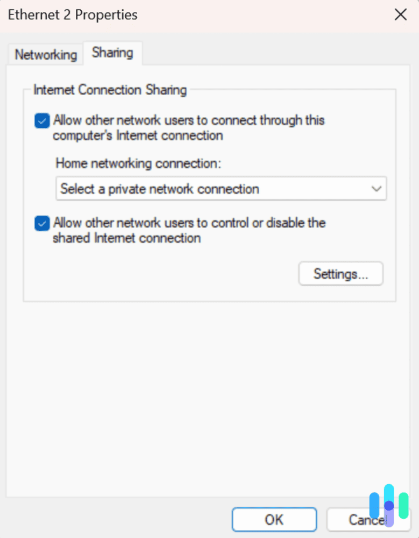Viewport: 419px width, 538px height.
Task: Click the Internet Connection Sharing group label
Action: pos(110,90)
